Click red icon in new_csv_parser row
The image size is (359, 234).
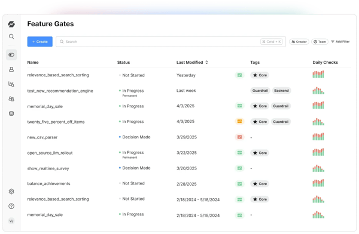[x=239, y=137]
